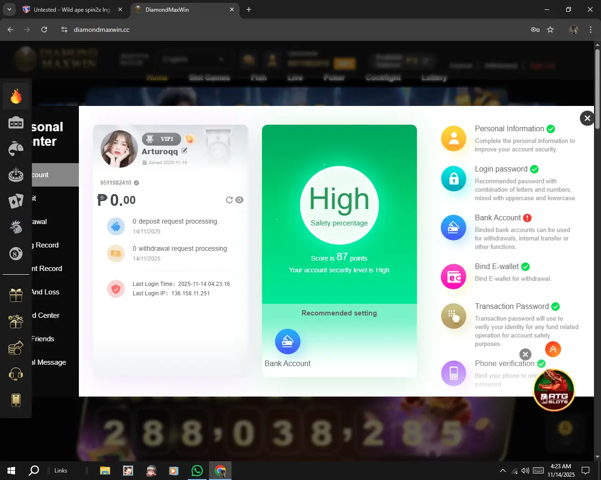601x480 pixels.
Task: Open the RTG Slots floating badge
Action: [x=554, y=390]
